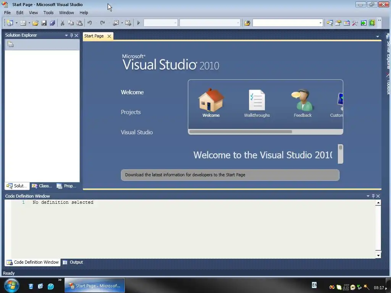Open Solution Explorer from the toolbar icon
This screenshot has height=293, width=391.
pos(330,23)
